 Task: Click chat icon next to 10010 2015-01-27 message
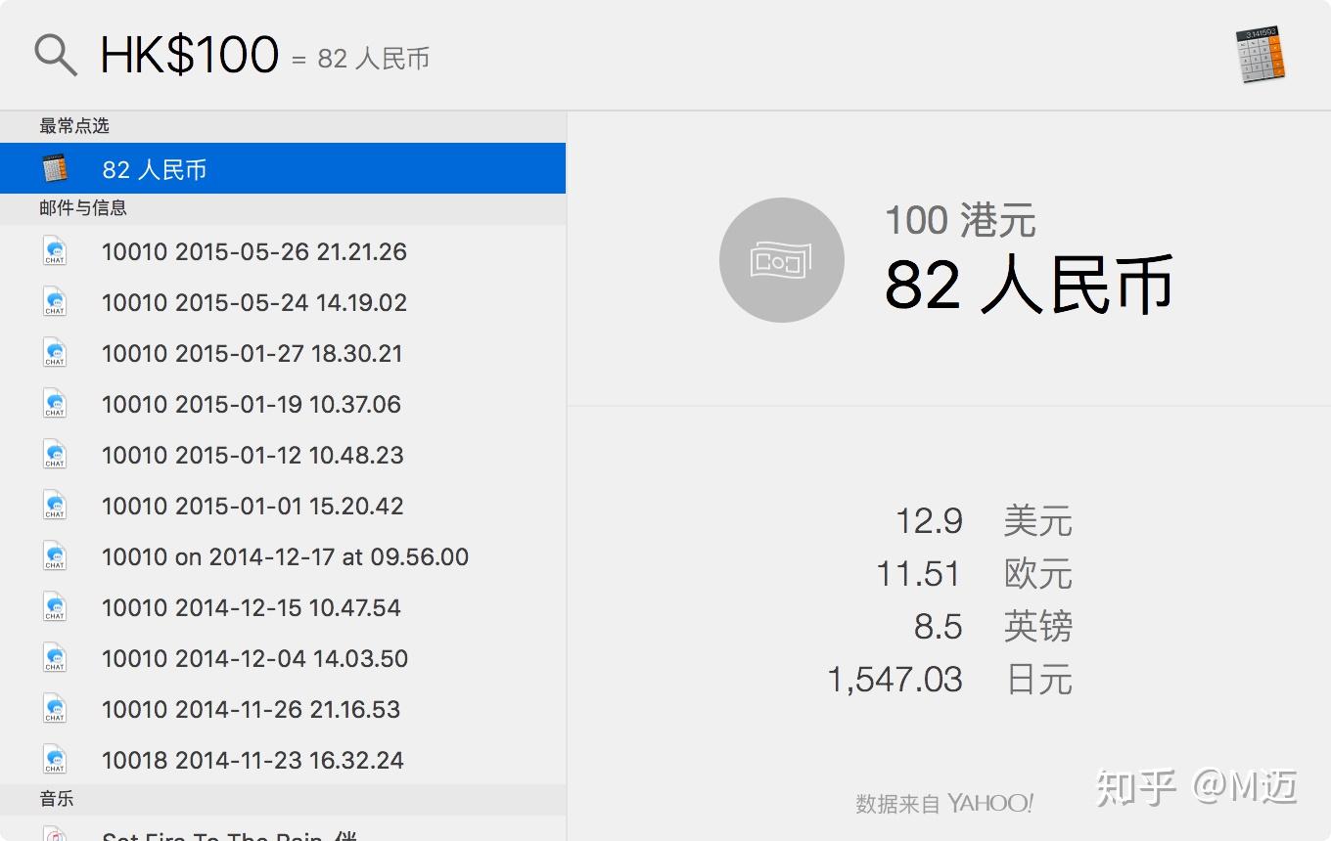[55, 352]
